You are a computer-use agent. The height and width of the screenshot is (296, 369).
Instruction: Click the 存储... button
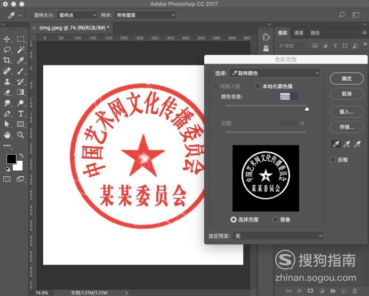pos(347,127)
